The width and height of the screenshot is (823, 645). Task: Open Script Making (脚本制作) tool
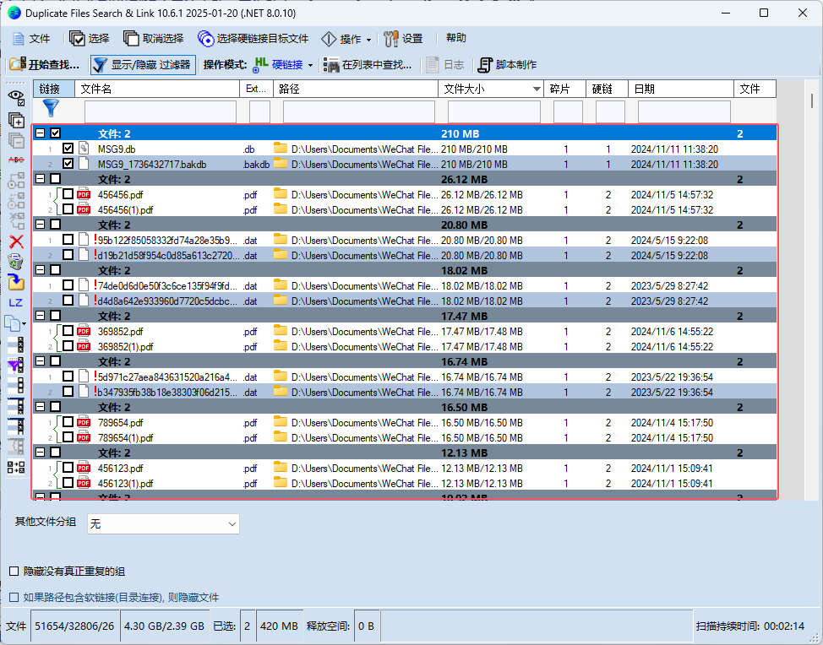507,64
